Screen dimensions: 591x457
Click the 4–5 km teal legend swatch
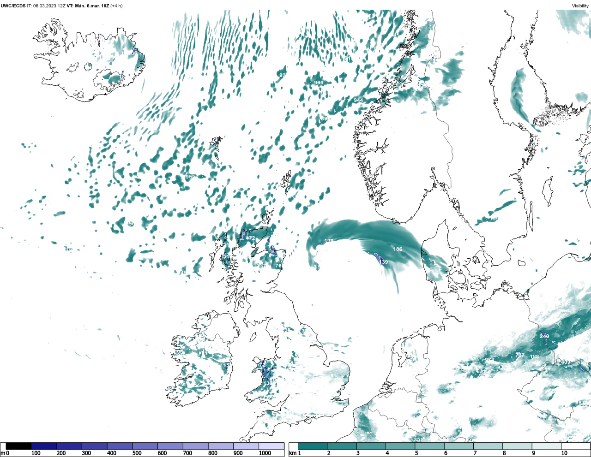[x=400, y=446]
